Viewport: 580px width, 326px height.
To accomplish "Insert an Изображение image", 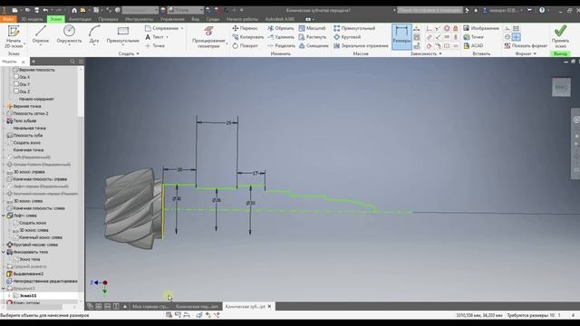I will click(x=481, y=28).
